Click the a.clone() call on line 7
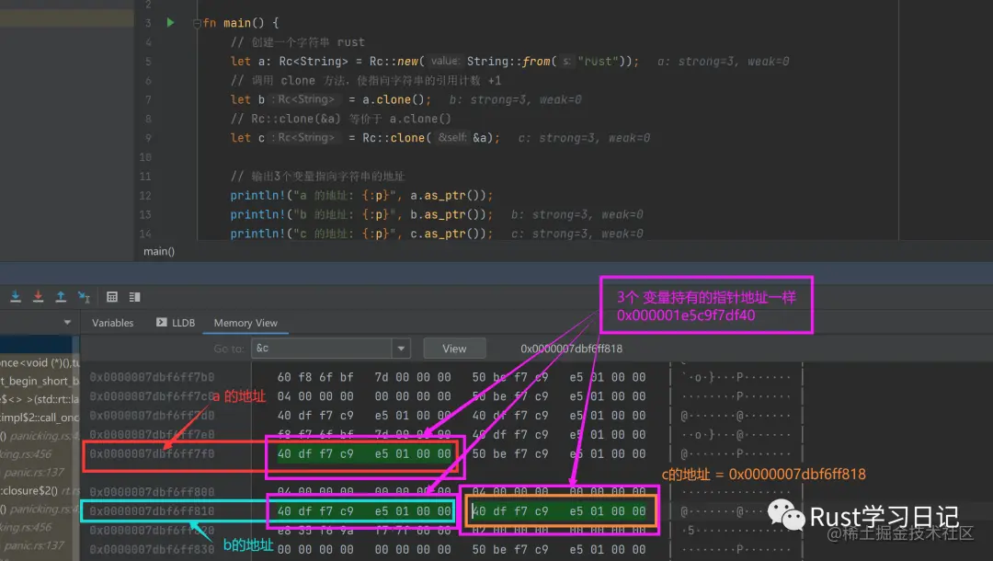Image resolution: width=993 pixels, height=561 pixels. pyautogui.click(x=393, y=99)
